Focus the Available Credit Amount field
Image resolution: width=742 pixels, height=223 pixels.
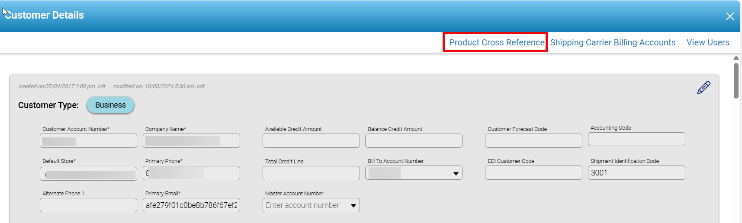point(311,141)
